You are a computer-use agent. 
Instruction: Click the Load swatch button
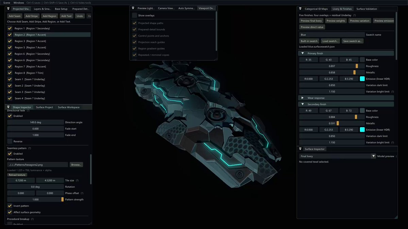point(330,41)
